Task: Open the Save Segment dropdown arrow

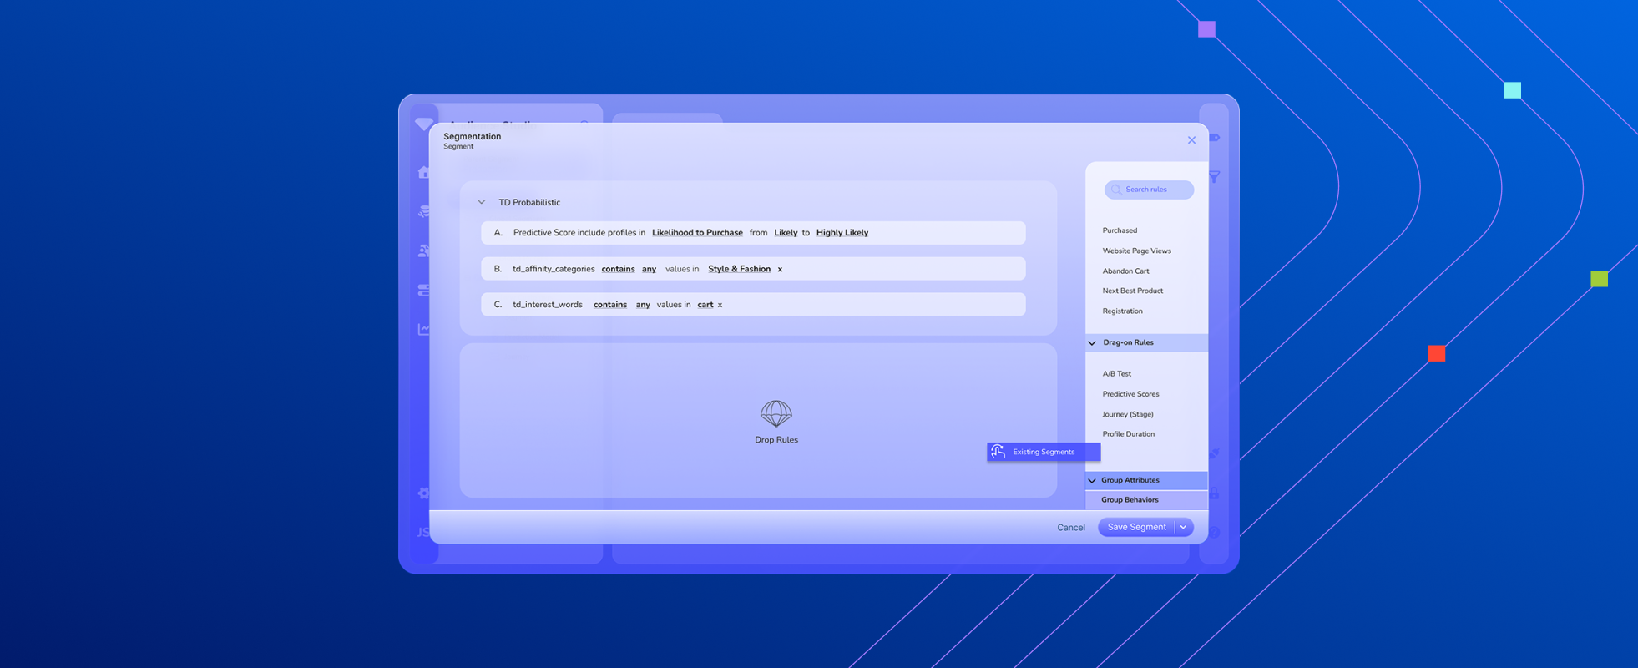Action: 1184,527
